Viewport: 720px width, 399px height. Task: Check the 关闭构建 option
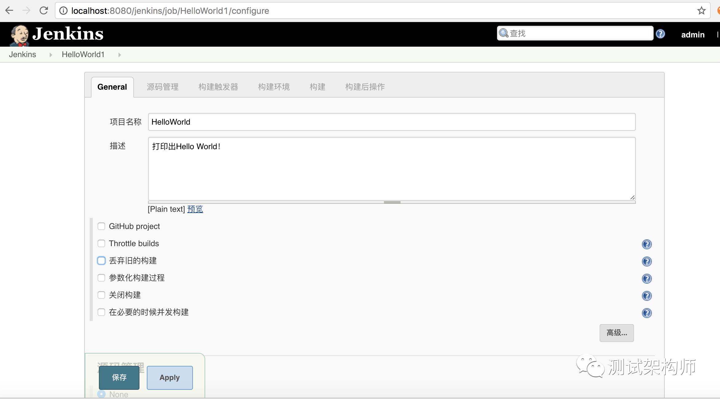pyautogui.click(x=101, y=295)
